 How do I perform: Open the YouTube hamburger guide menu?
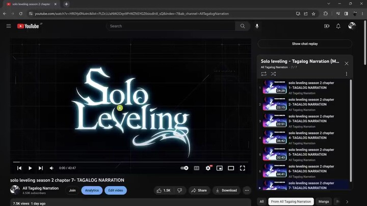click(x=9, y=26)
